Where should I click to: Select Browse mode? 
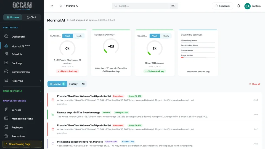coord(13,17)
